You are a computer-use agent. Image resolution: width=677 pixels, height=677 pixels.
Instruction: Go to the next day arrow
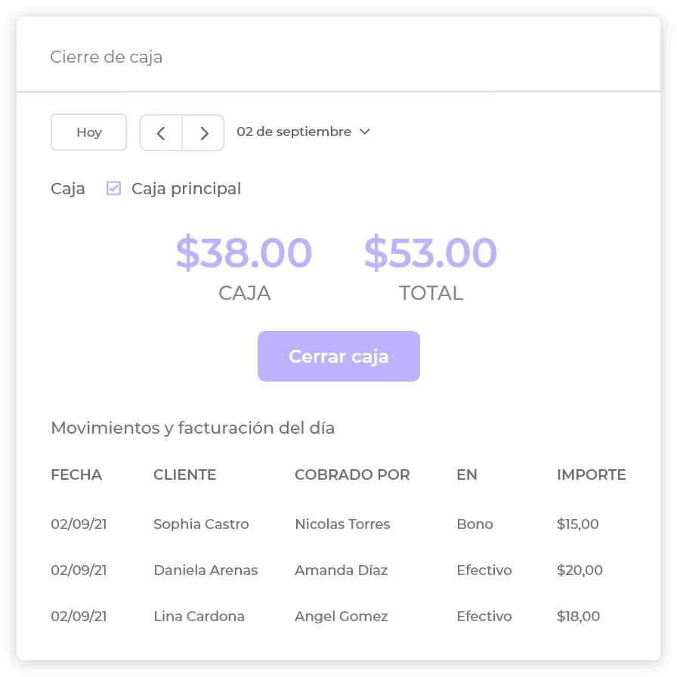204,133
